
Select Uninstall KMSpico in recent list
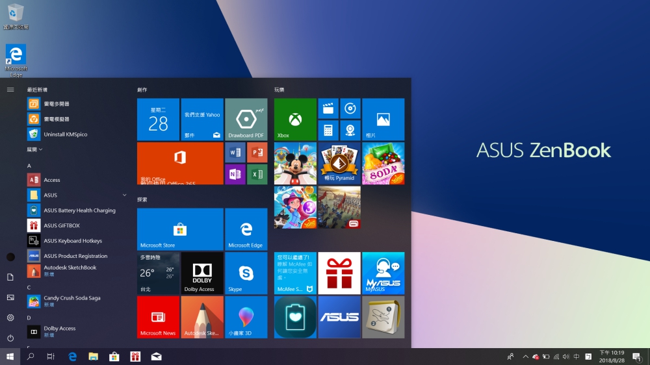click(77, 134)
